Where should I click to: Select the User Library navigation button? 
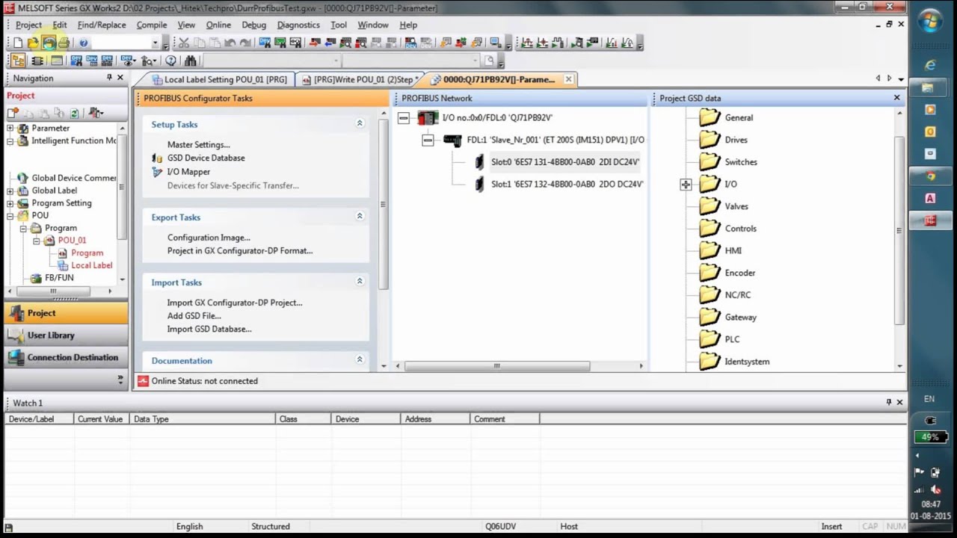pos(64,336)
